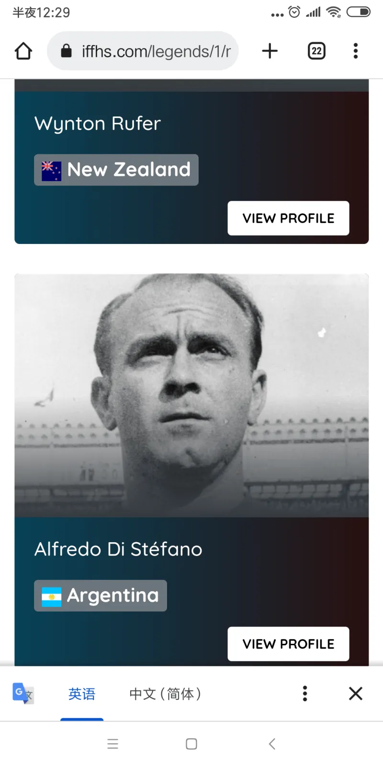Open Alfredo Di Stéfano's portrait photo

[x=191, y=395]
